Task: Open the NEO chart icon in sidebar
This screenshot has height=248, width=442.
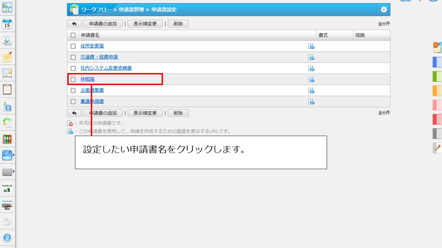Action: point(7,155)
